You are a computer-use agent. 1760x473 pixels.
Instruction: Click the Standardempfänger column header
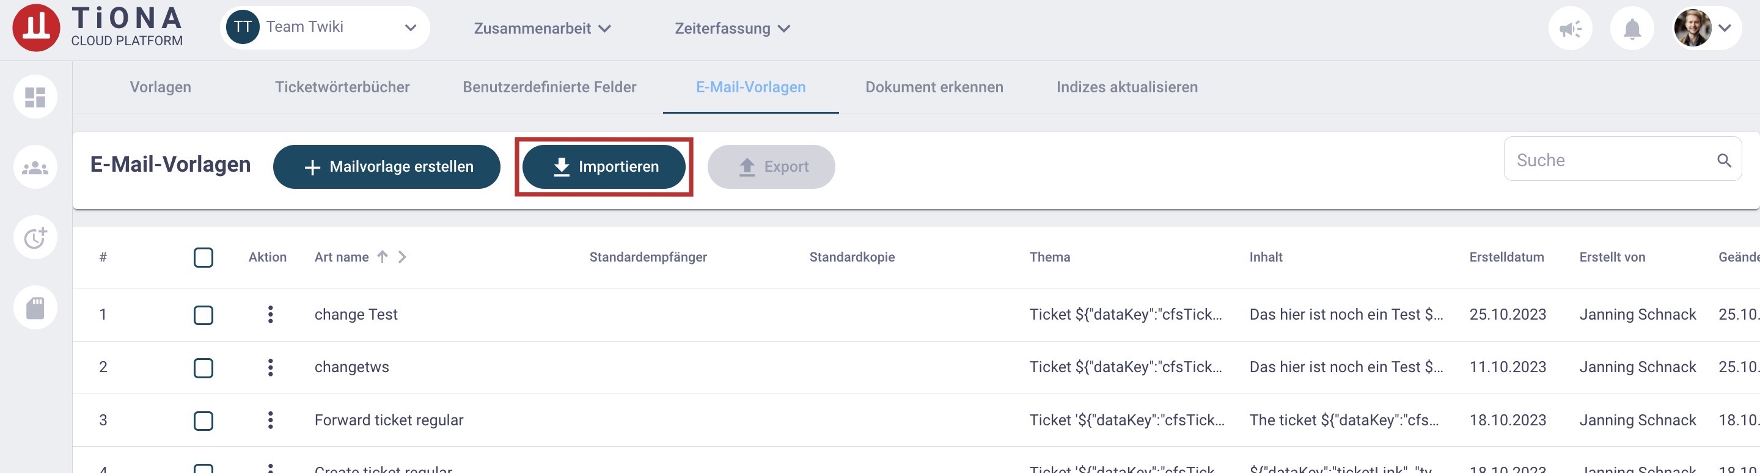648,257
